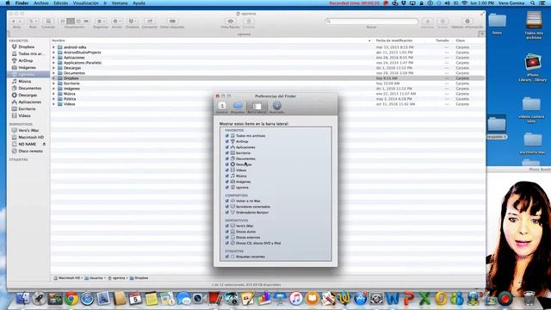Image resolution: width=551 pixels, height=310 pixels.
Task: Expand the Applications (Parallels) folder
Action: (x=53, y=63)
